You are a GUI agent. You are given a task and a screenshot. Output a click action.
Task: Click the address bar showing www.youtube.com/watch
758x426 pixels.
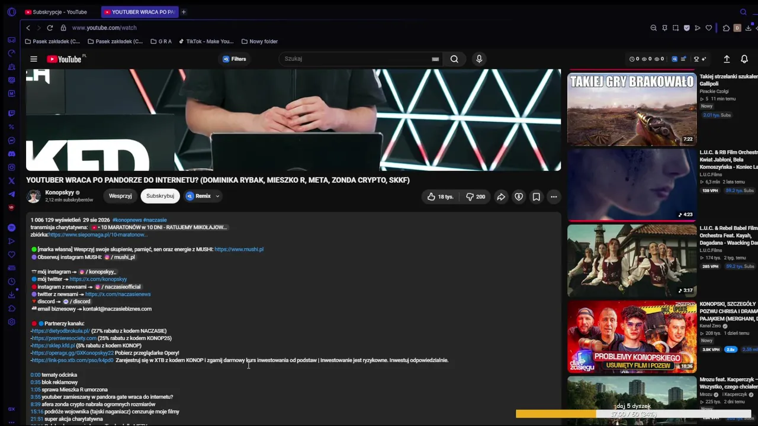[x=104, y=28]
